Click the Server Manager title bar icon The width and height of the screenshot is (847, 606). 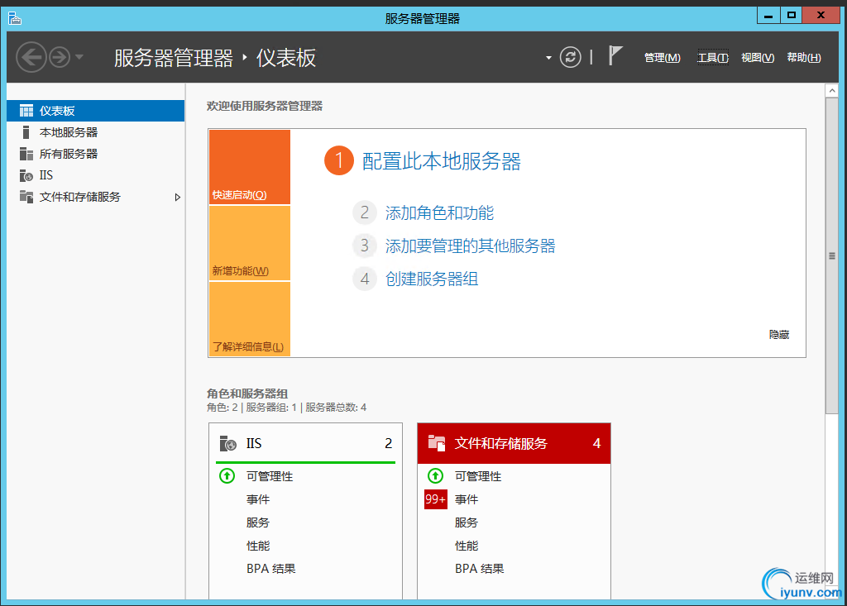15,19
